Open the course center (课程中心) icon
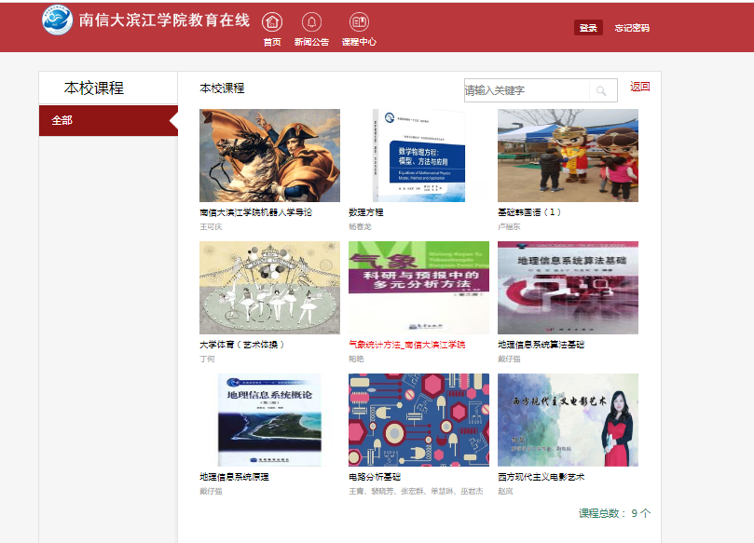The height and width of the screenshot is (543, 754). pos(359,22)
